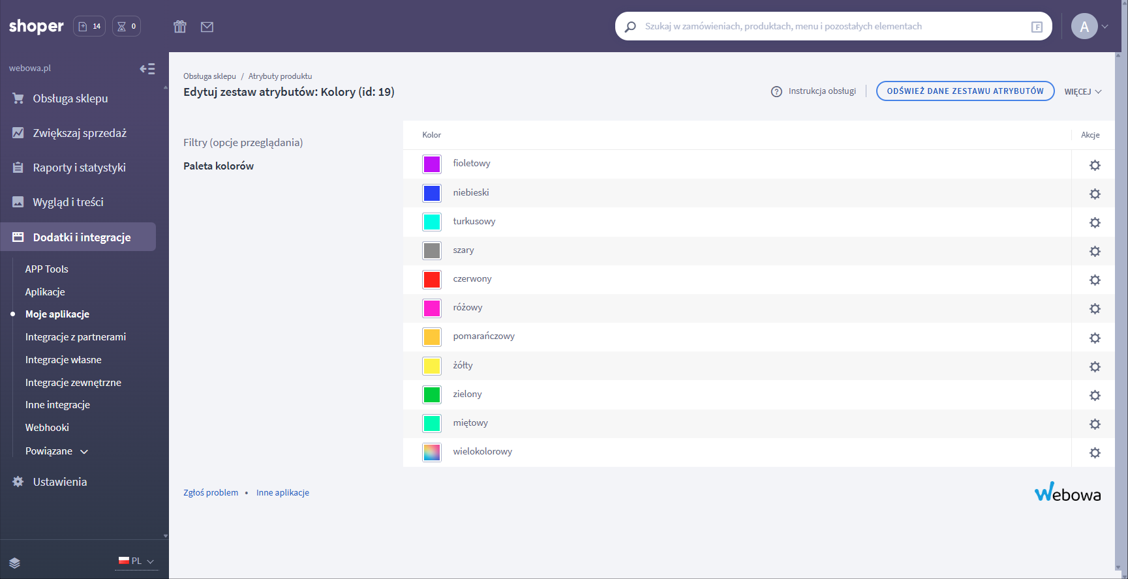Click Odśwież dane zestawu atrybutów button

pos(965,91)
